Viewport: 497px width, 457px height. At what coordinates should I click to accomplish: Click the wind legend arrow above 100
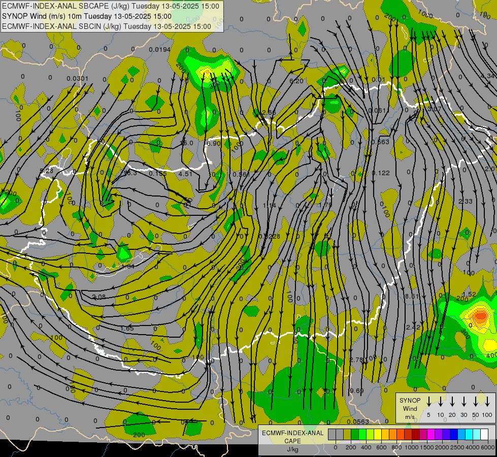(x=487, y=402)
